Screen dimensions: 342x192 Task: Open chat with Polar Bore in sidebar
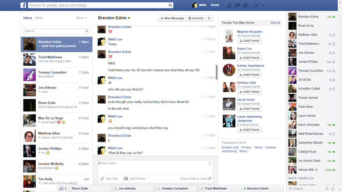(x=312, y=107)
